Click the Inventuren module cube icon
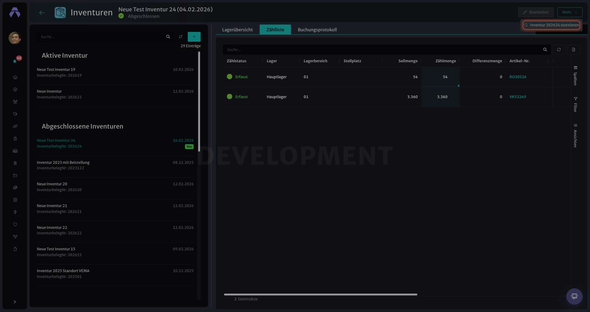Screen dimensions: 590x312 pos(60,13)
